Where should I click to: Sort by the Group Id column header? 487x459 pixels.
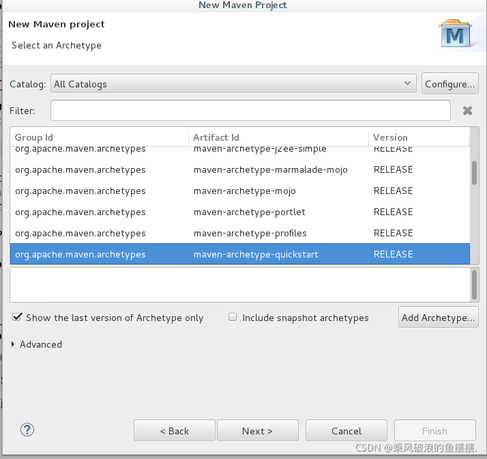coord(99,137)
